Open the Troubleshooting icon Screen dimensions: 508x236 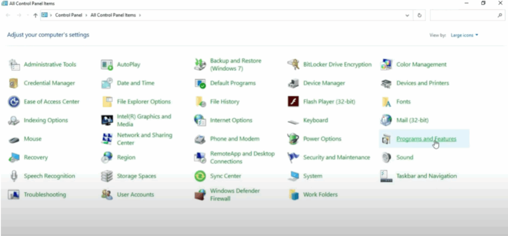(14, 194)
